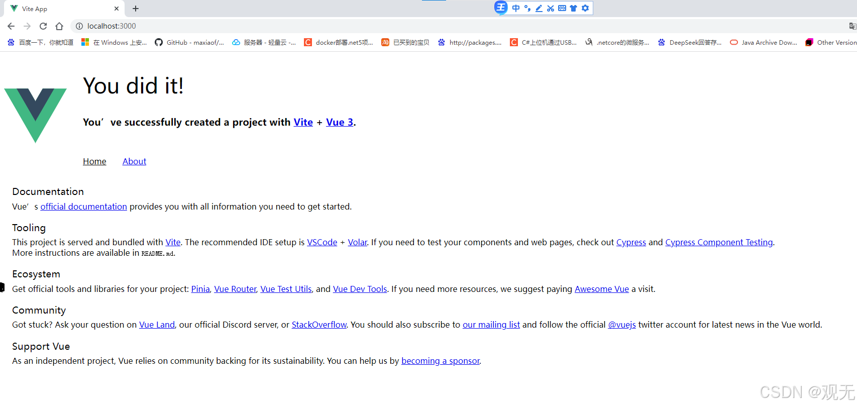Open the Taobao purchased items bookmark
The height and width of the screenshot is (407, 857).
[405, 43]
